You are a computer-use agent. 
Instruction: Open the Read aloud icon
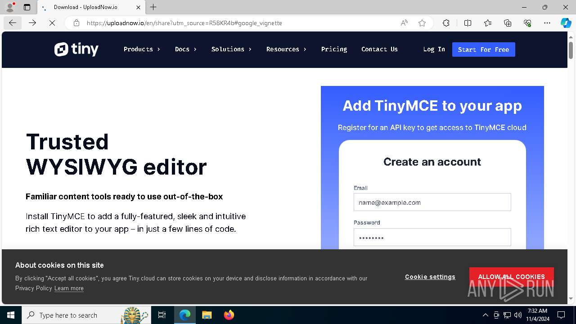pos(404,23)
